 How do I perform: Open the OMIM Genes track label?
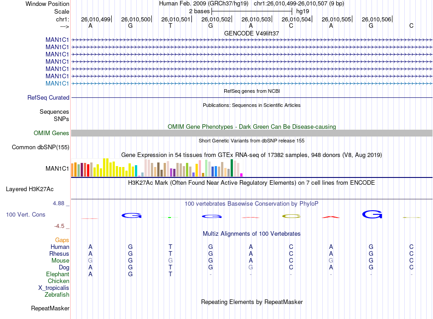(x=52, y=133)
